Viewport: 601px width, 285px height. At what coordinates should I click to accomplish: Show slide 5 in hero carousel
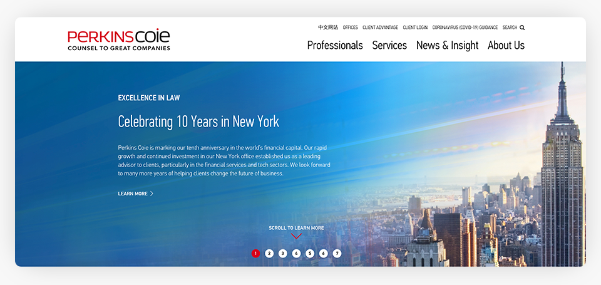point(310,253)
